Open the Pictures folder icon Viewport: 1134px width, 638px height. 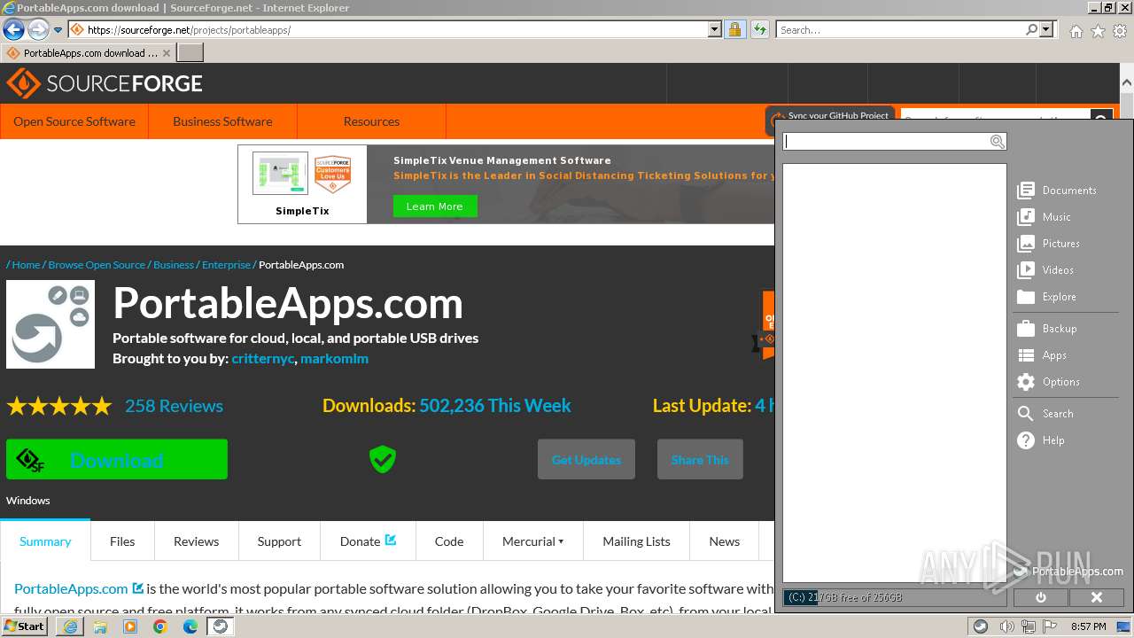pos(1026,244)
